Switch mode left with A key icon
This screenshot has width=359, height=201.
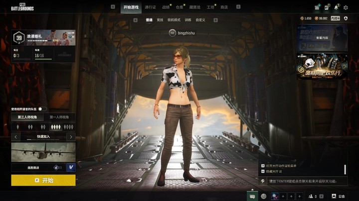click(136, 20)
